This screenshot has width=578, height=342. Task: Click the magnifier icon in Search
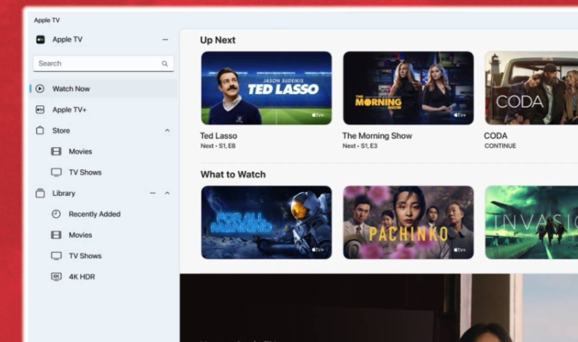pos(165,64)
